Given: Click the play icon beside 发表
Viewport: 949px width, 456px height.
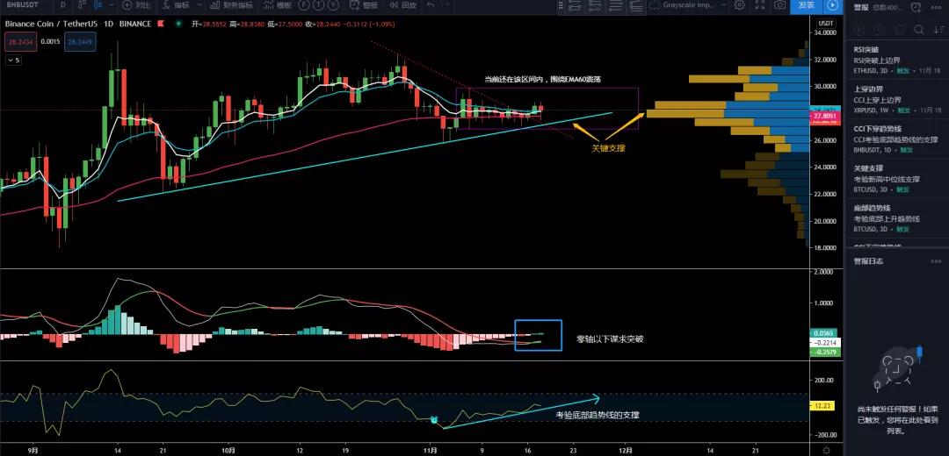Looking at the screenshot, I should tap(833, 5).
